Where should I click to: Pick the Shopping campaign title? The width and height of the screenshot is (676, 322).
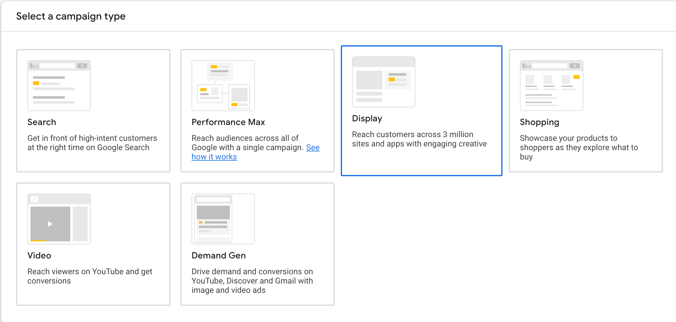539,122
